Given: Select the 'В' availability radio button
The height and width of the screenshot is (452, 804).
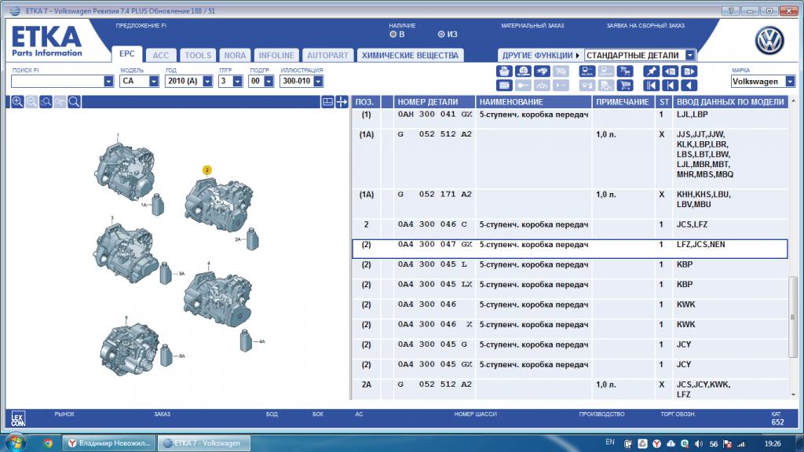Looking at the screenshot, I should coord(393,35).
